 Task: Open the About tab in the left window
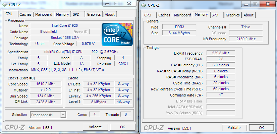(x=110, y=14)
